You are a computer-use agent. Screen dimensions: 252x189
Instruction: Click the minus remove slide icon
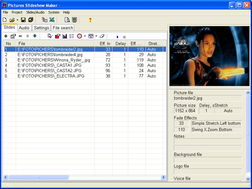(20, 36)
